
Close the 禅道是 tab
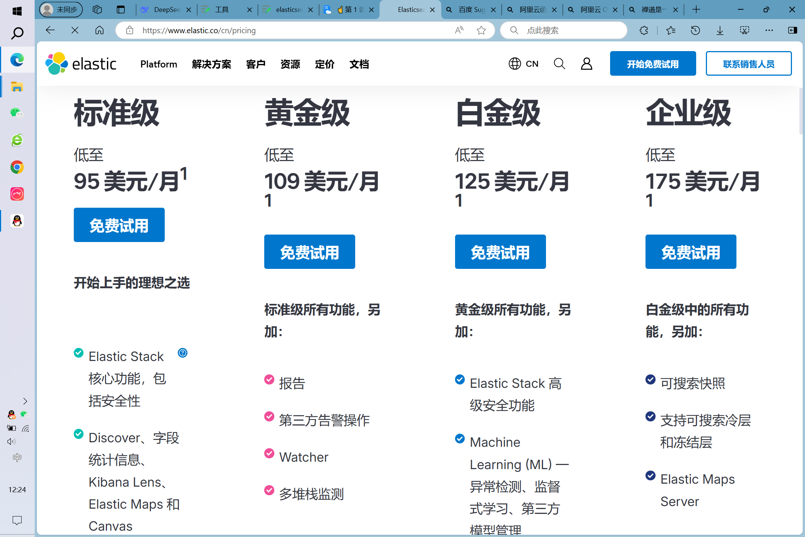(x=675, y=10)
